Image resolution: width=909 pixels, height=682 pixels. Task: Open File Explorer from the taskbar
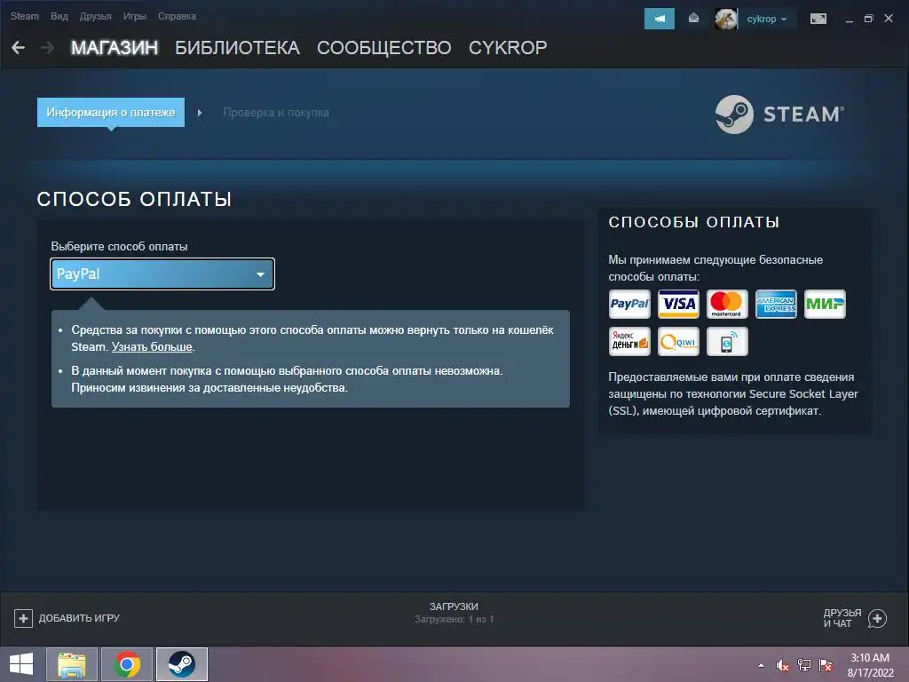click(71, 664)
